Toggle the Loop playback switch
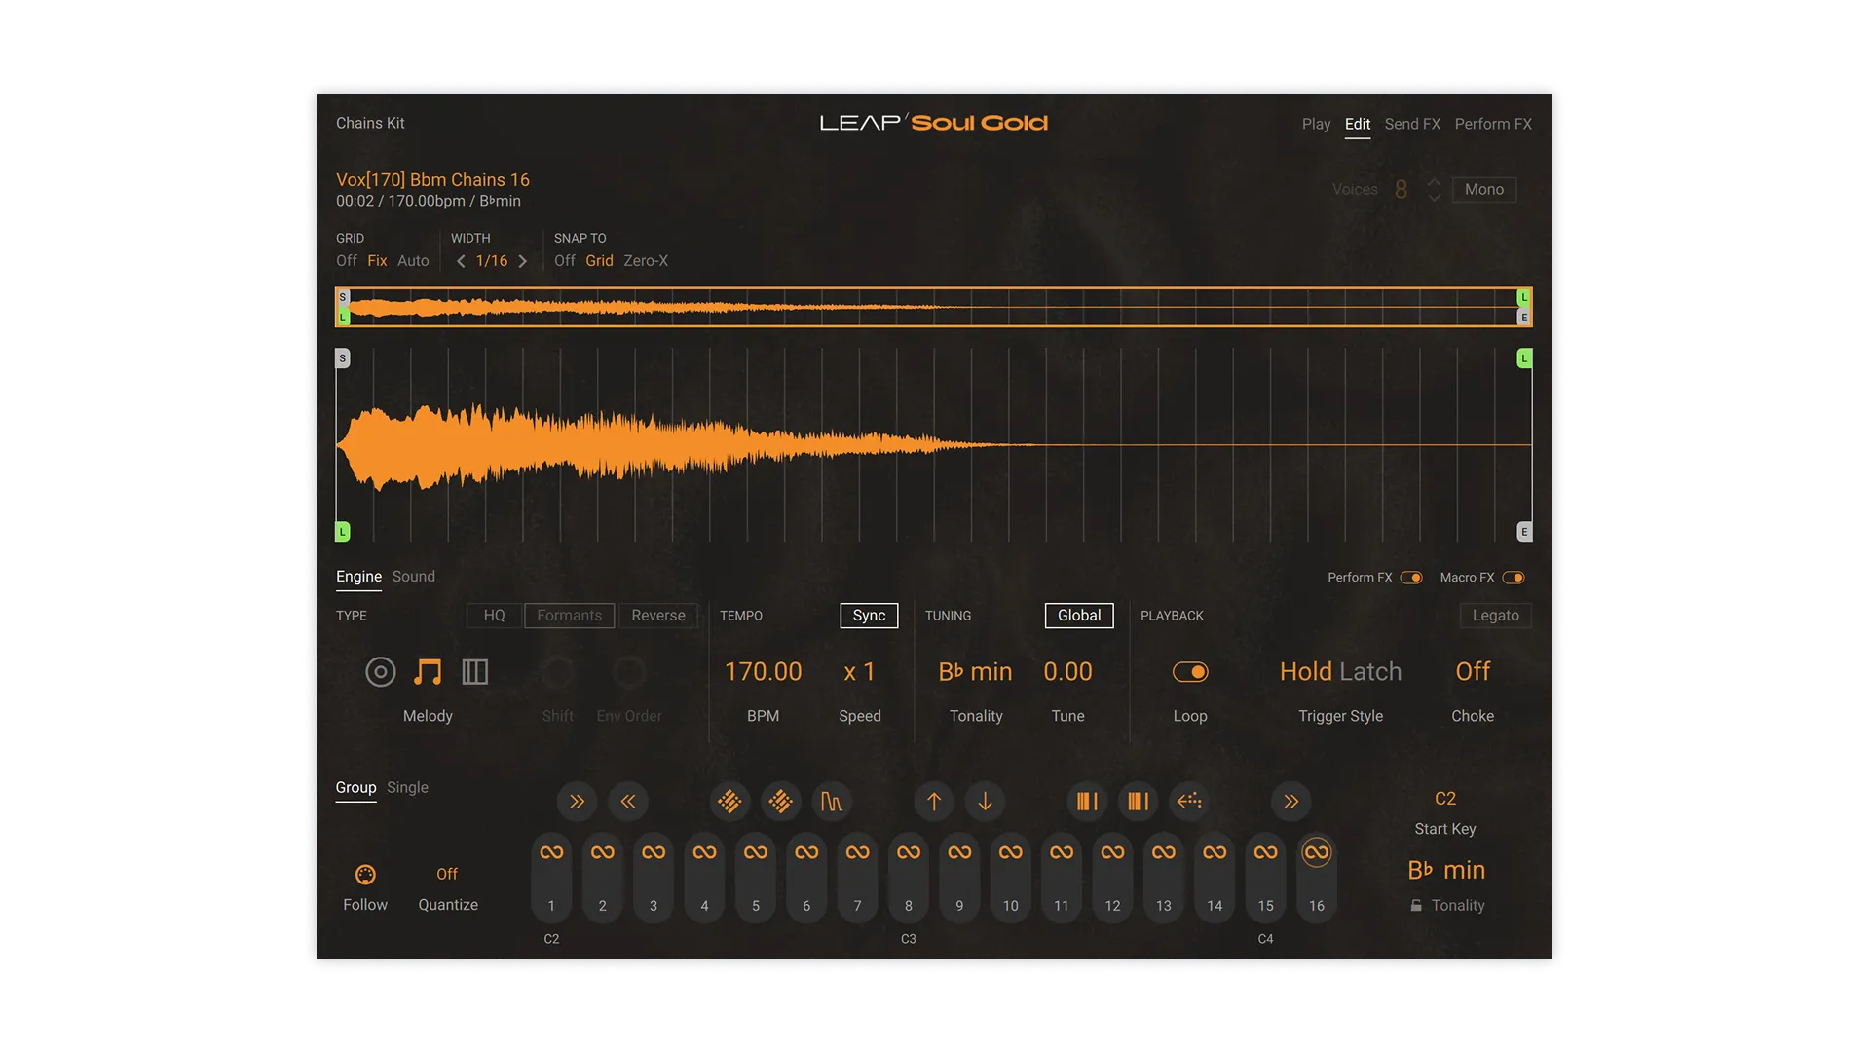 (1190, 672)
